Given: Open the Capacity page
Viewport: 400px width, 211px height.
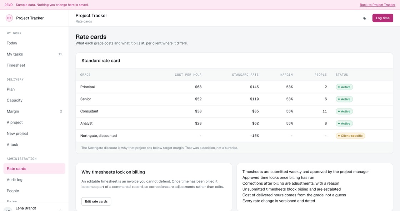Looking at the screenshot, I should click(34, 100).
